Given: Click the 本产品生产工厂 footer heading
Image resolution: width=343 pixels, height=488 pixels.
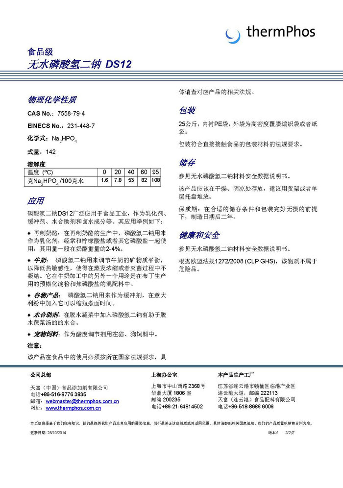Looking at the screenshot, I should pos(236,375).
